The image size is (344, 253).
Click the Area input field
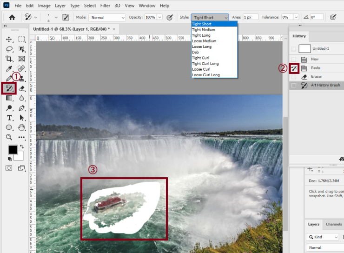pyautogui.click(x=251, y=17)
